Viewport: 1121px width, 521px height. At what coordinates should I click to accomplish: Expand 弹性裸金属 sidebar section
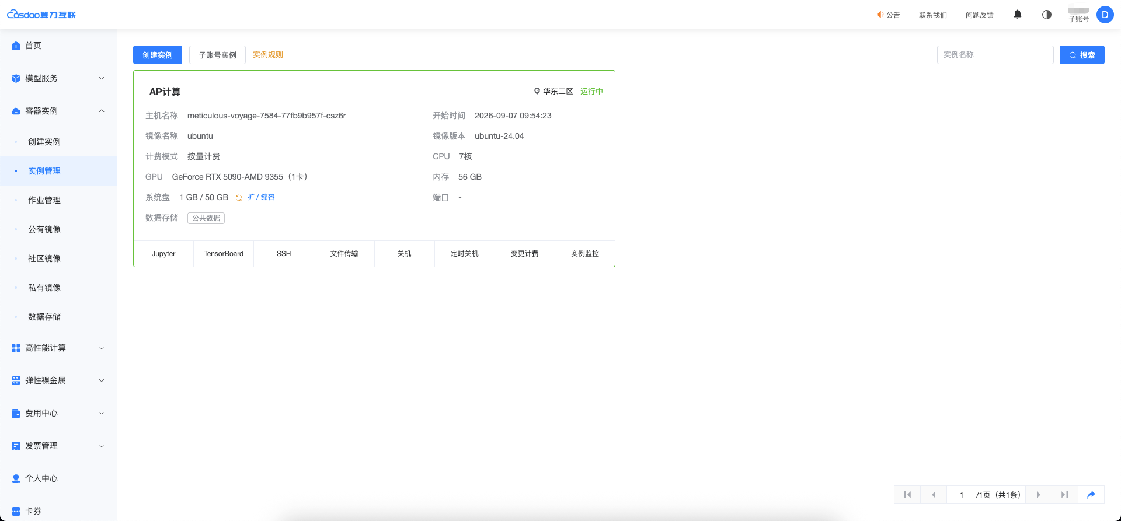58,380
